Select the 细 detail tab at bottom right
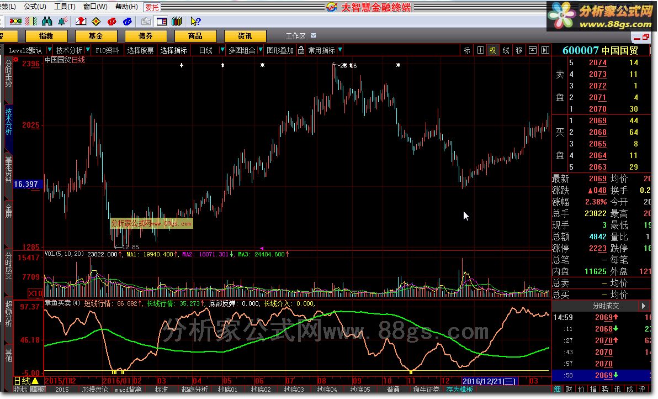This screenshot has width=658, height=399. [557, 390]
